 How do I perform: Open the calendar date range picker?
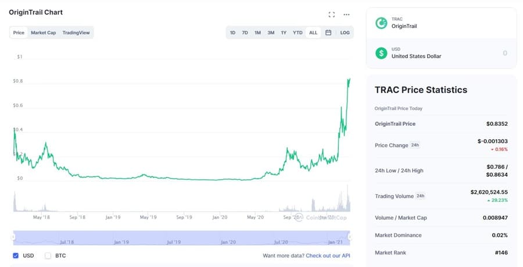[x=328, y=33]
